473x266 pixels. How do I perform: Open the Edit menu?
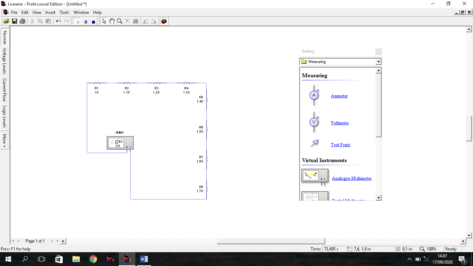25,12
